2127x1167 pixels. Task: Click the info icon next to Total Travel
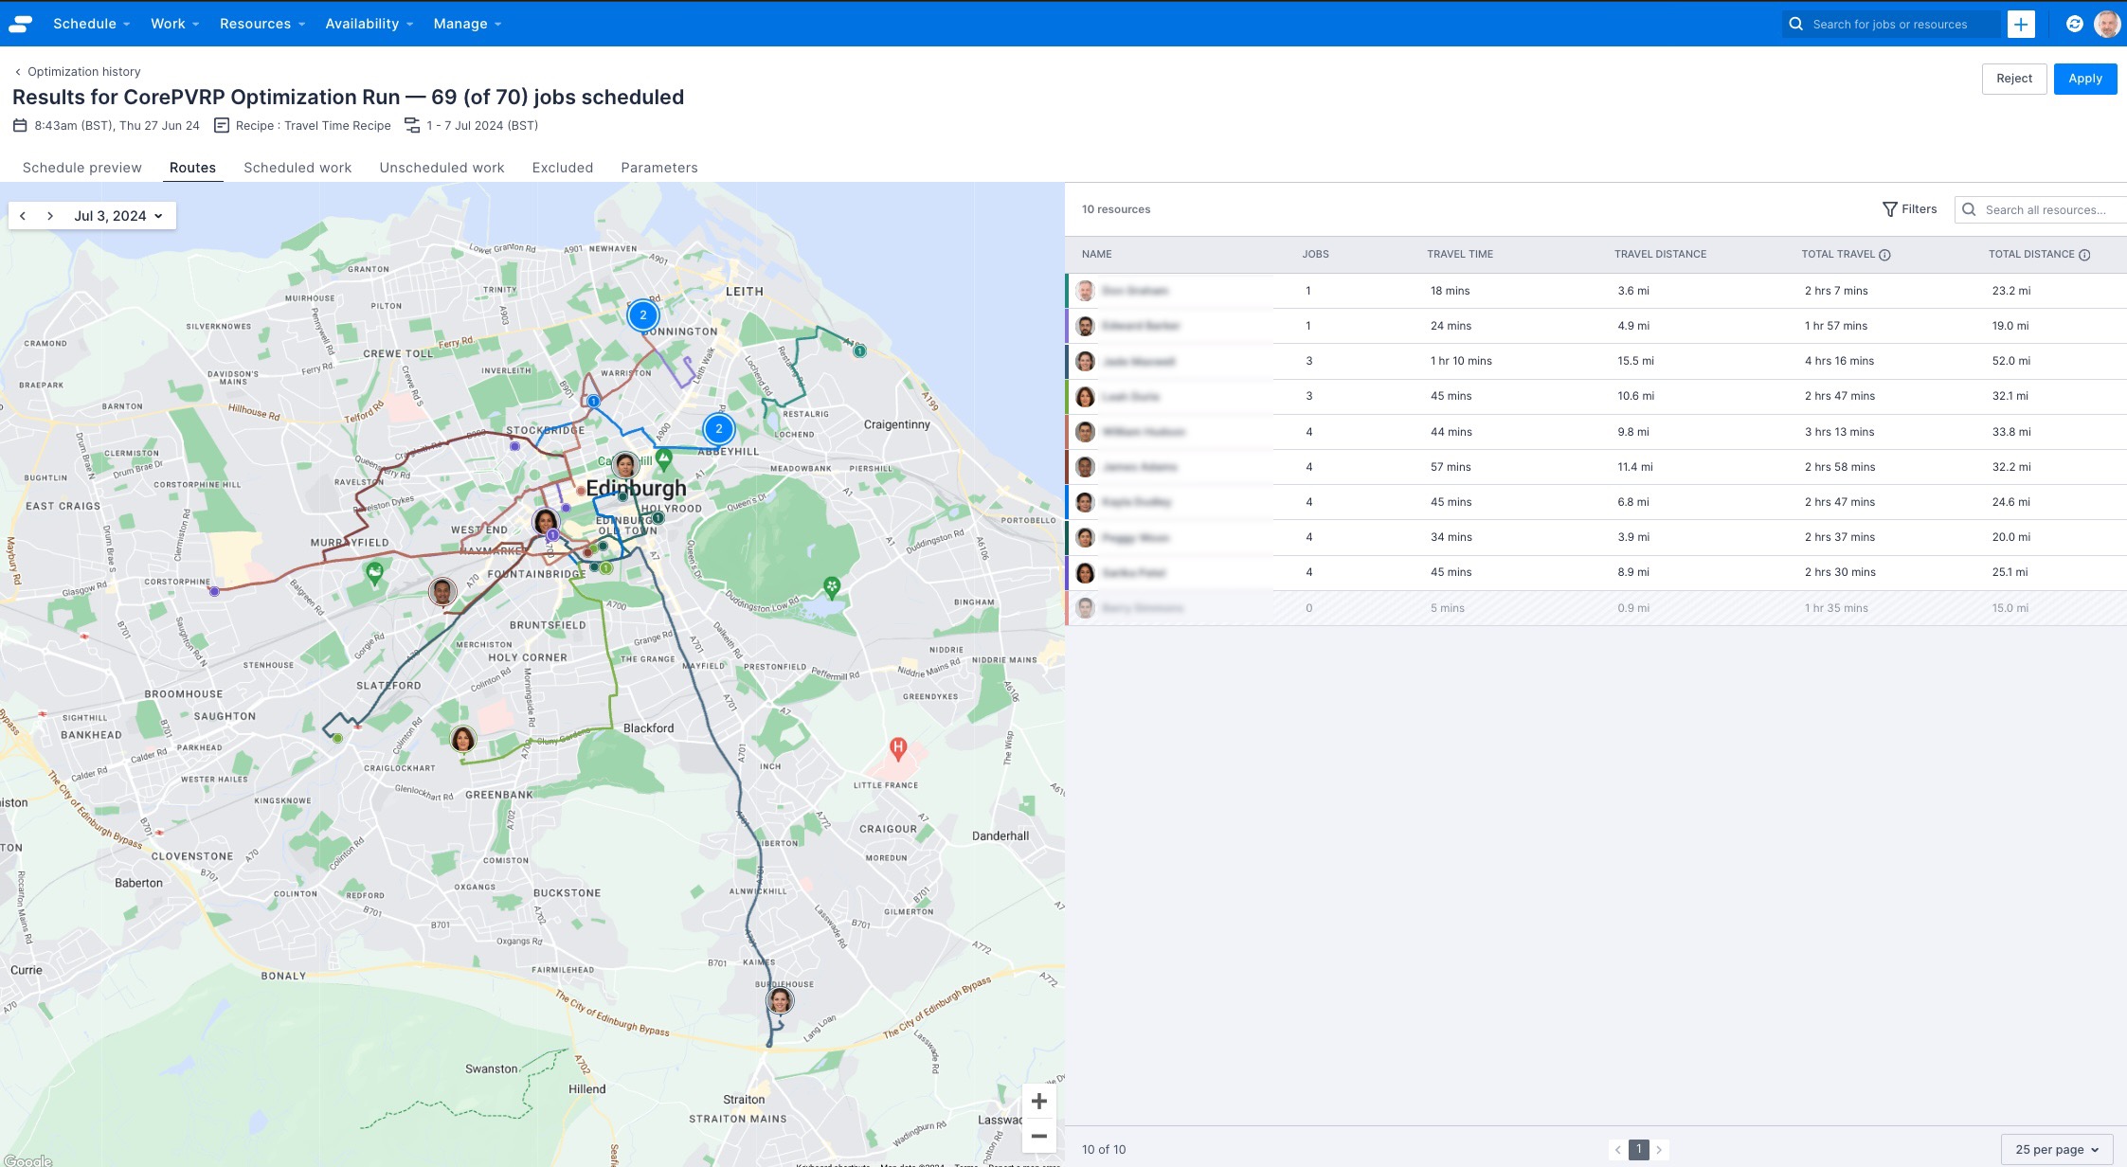tap(1884, 254)
